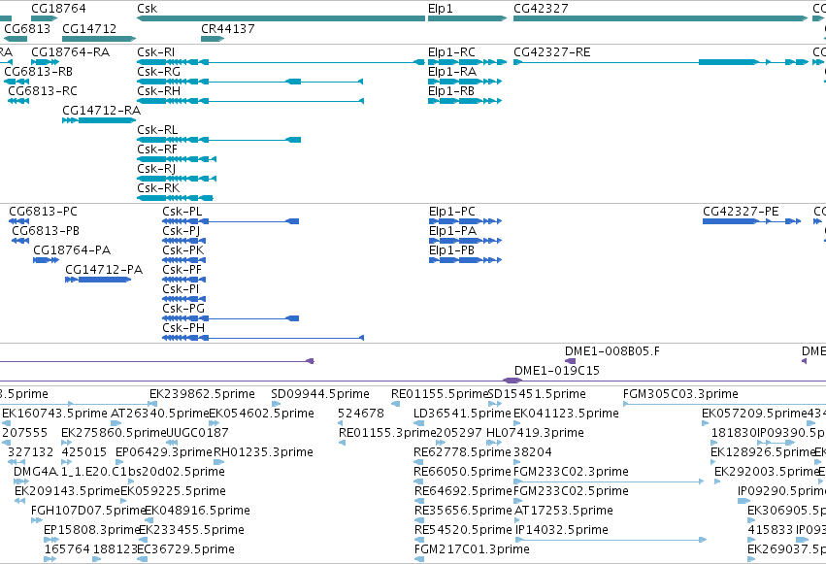Click the SD09944.5prime EST label
Image resolution: width=826 pixels, height=564 pixels.
(x=320, y=394)
